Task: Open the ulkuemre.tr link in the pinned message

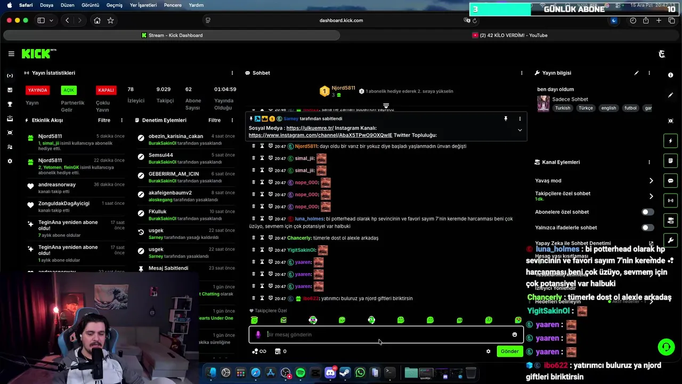Action: [x=310, y=128]
